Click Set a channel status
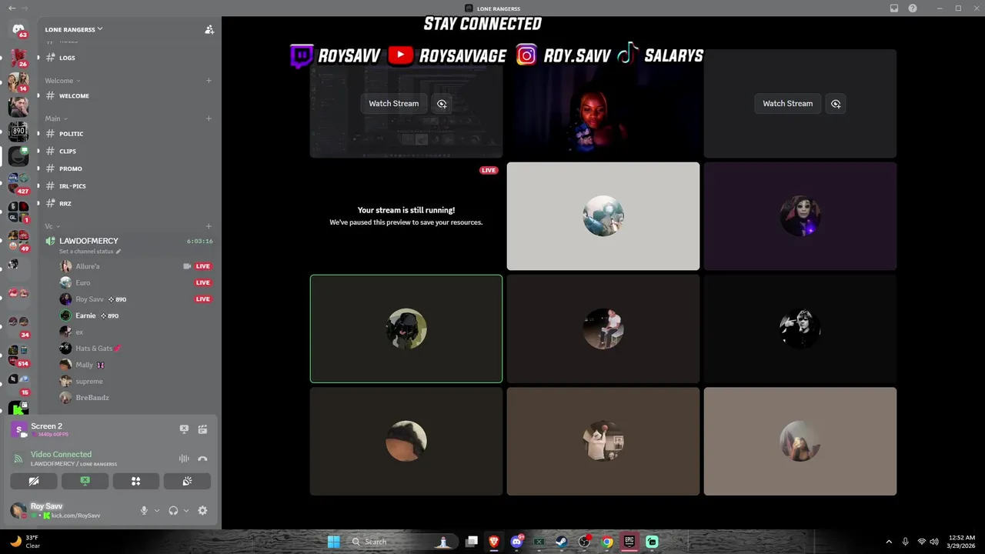The height and width of the screenshot is (554, 985). coord(86,252)
